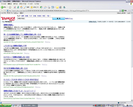
Task: Open キャッシュ link for www.universal-rc.co.jp result
Action: [x=28, y=31]
